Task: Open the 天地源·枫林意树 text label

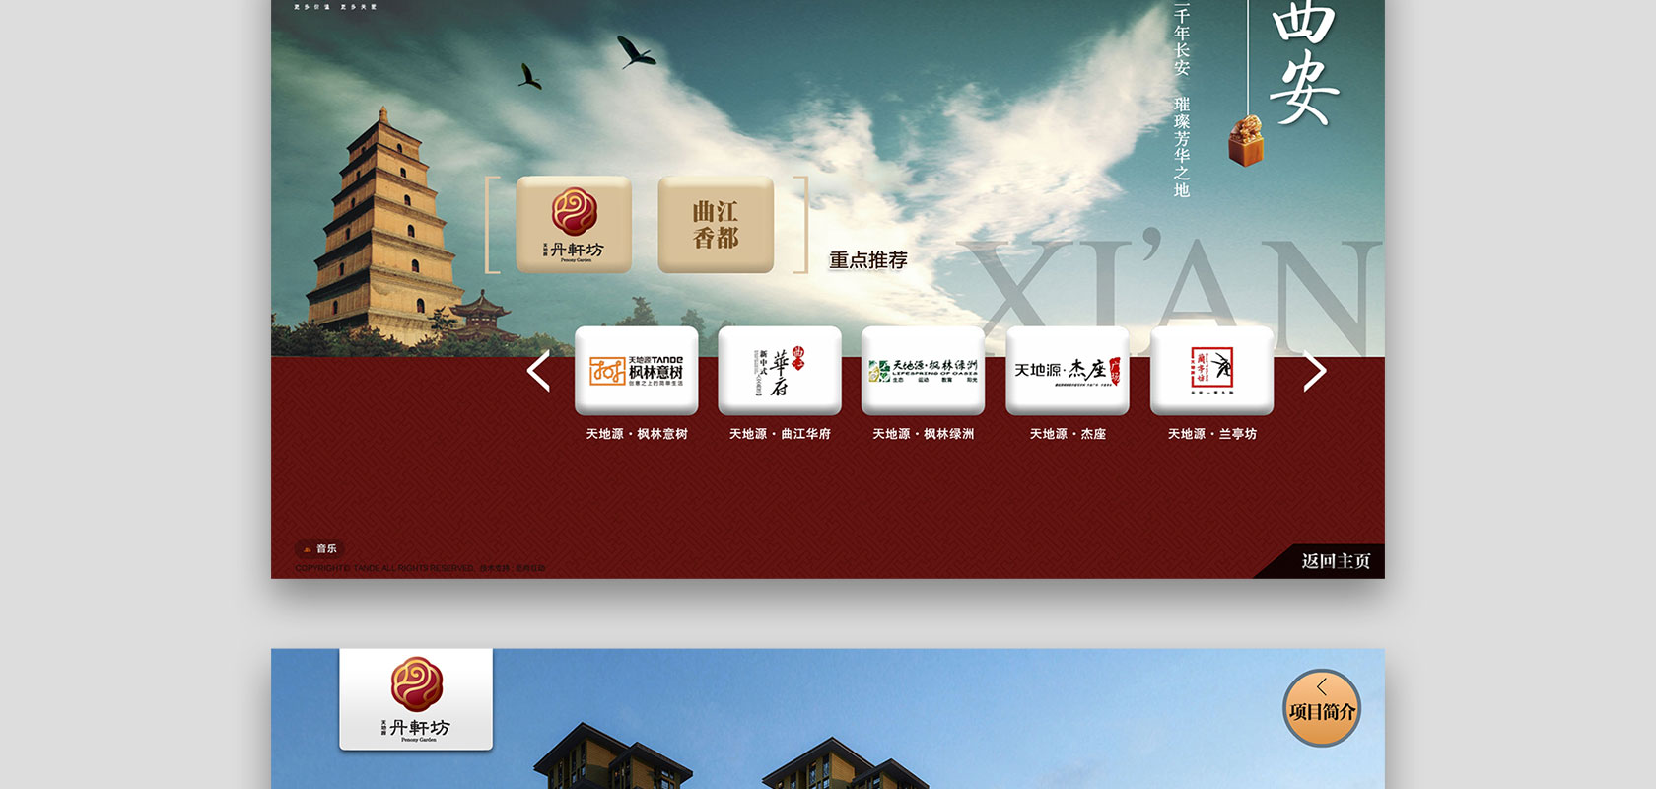Action: [637, 434]
